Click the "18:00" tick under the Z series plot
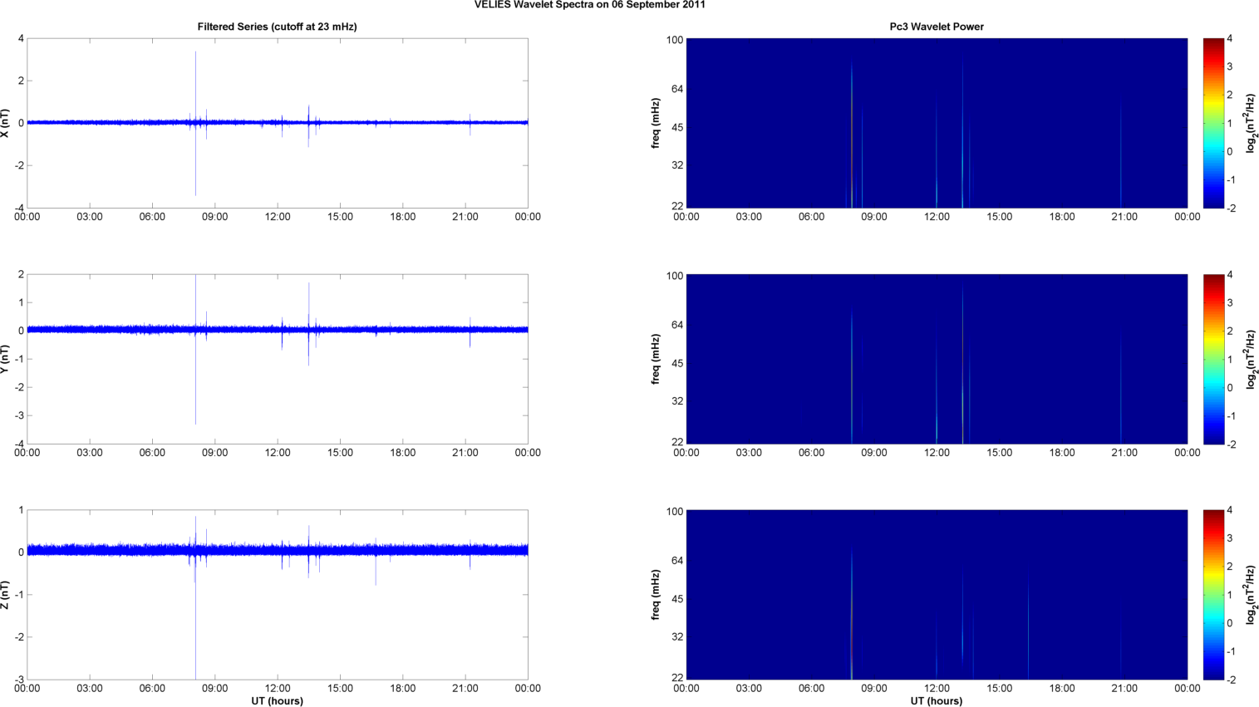1259x707 pixels. pyautogui.click(x=403, y=688)
